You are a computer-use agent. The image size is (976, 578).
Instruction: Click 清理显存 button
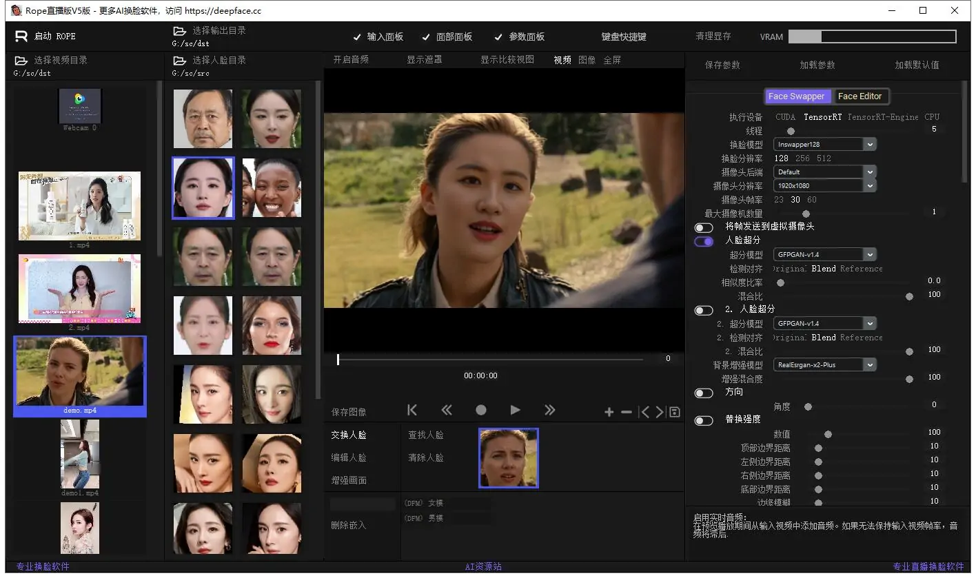click(x=713, y=37)
